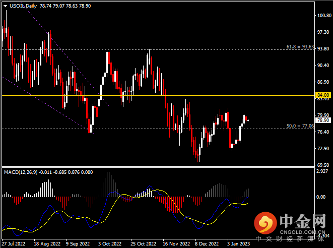This screenshot has height=248, width=333.
Task: Select the 3 Jan 2023 date label
Action: (238, 242)
